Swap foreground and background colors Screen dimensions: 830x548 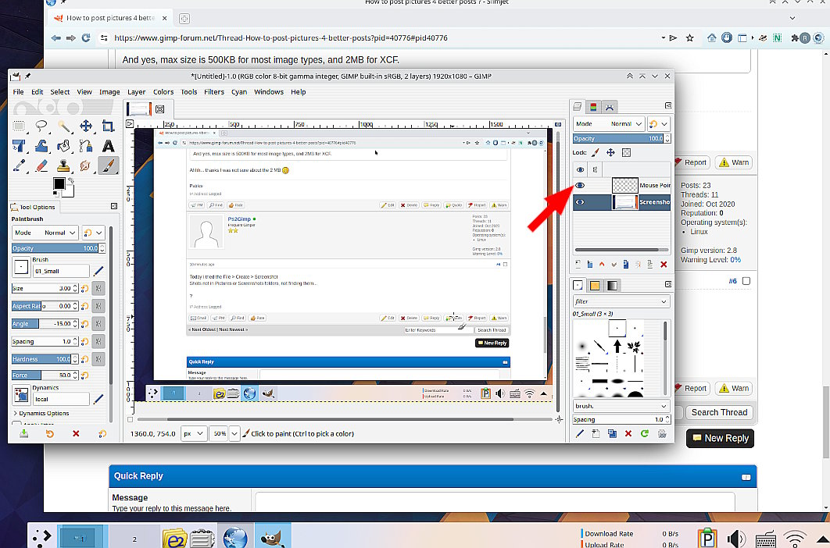click(x=70, y=180)
